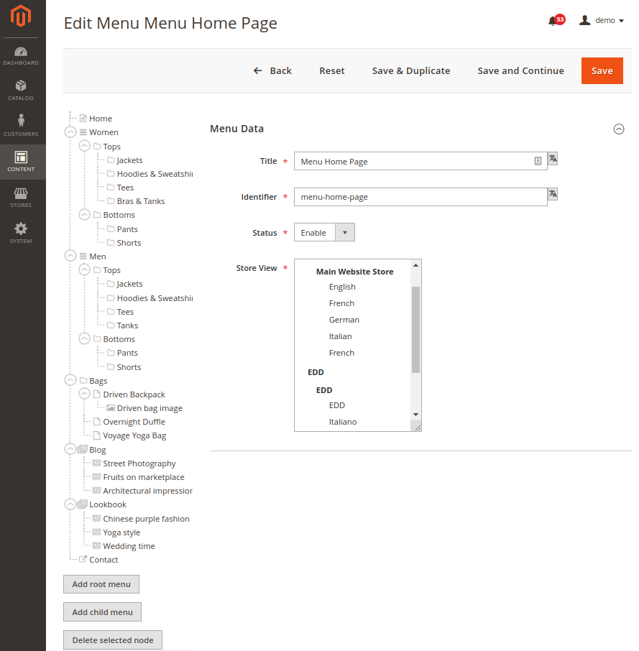Screen dimensions: 639x651
Task: Click the Reset button
Action: [332, 70]
